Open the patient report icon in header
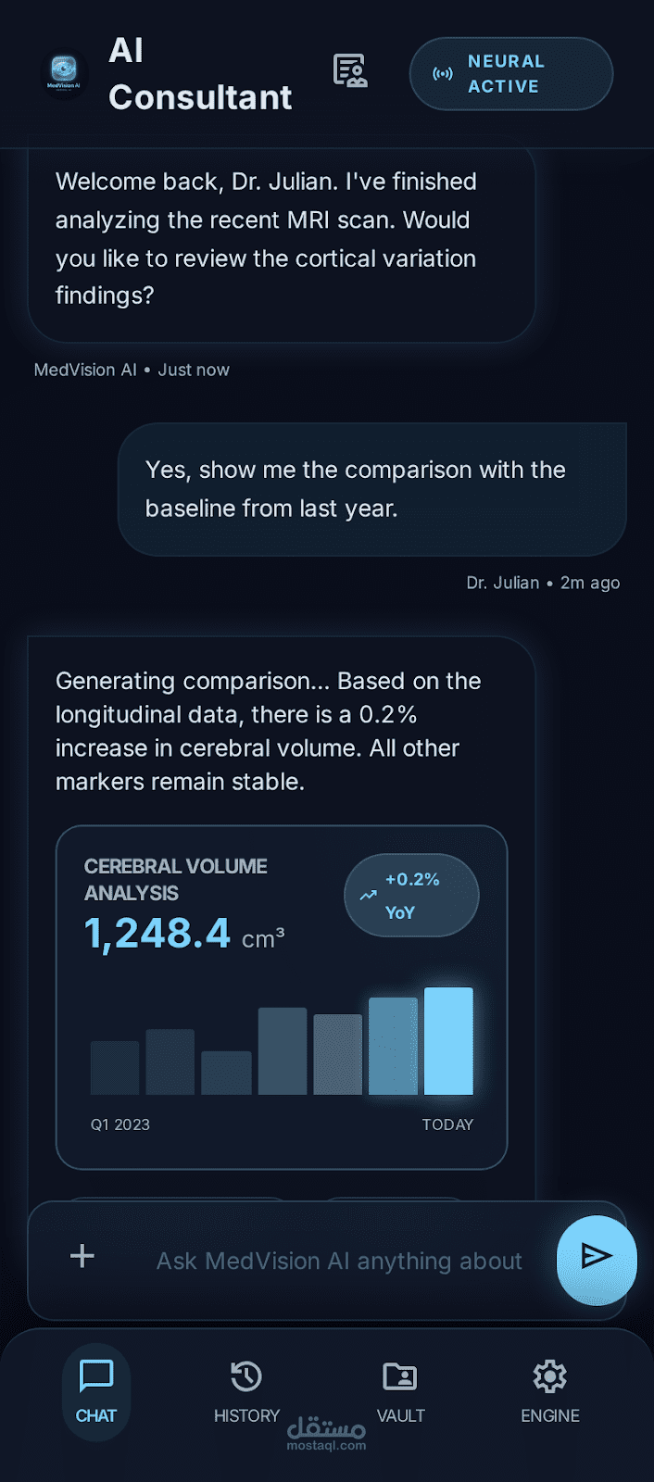Viewport: 654px width, 1482px height. pyautogui.click(x=350, y=71)
